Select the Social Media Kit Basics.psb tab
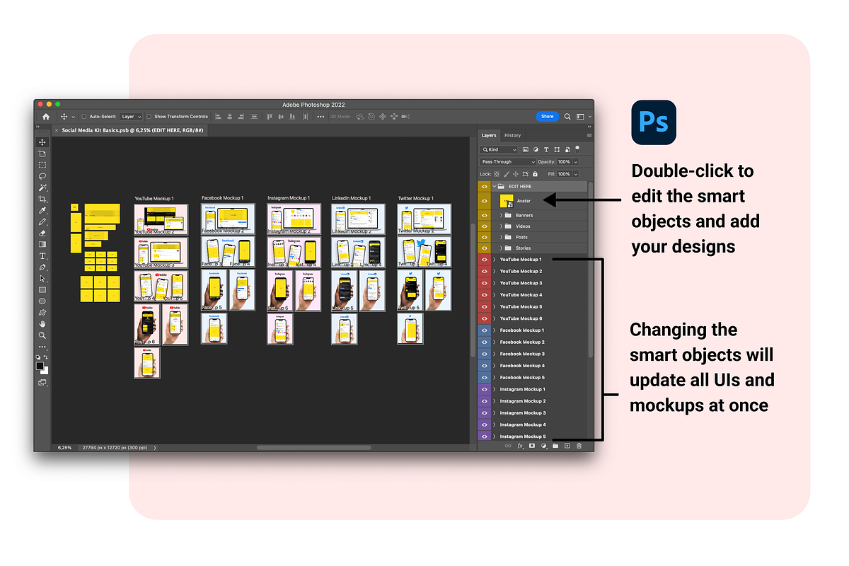 pyautogui.click(x=129, y=130)
